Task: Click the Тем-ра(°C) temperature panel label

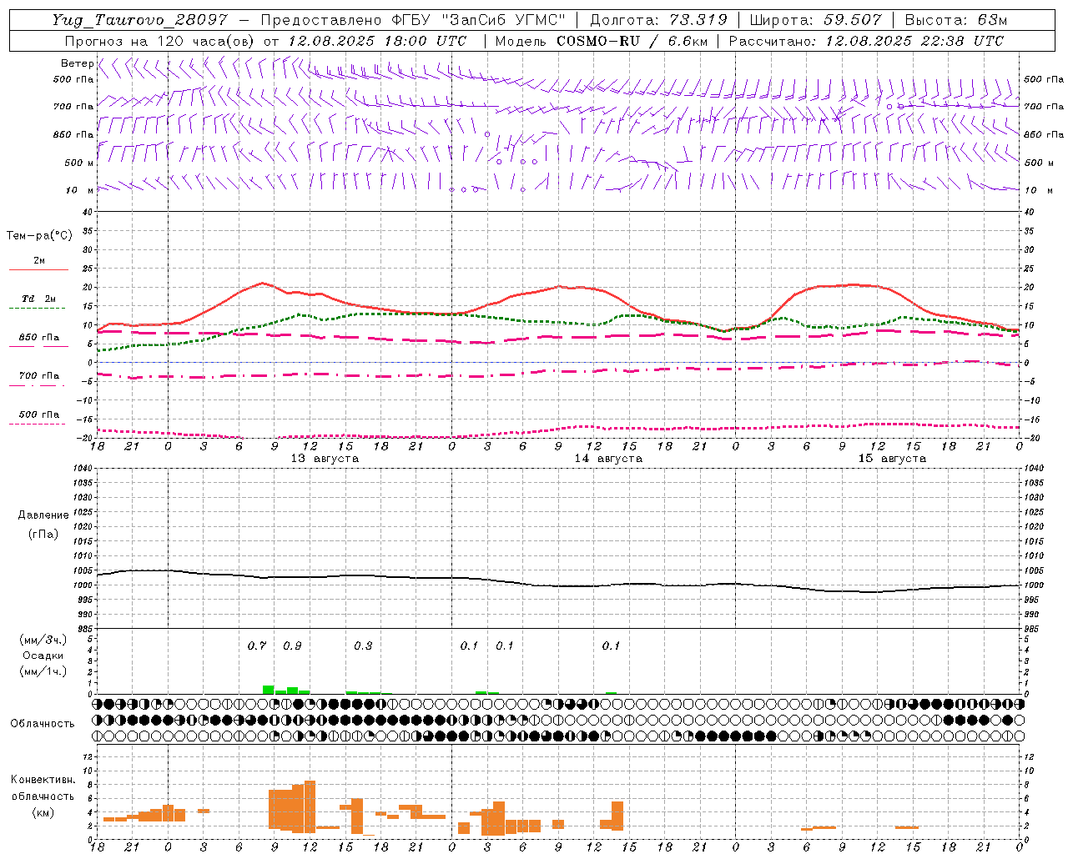Action: tap(39, 236)
